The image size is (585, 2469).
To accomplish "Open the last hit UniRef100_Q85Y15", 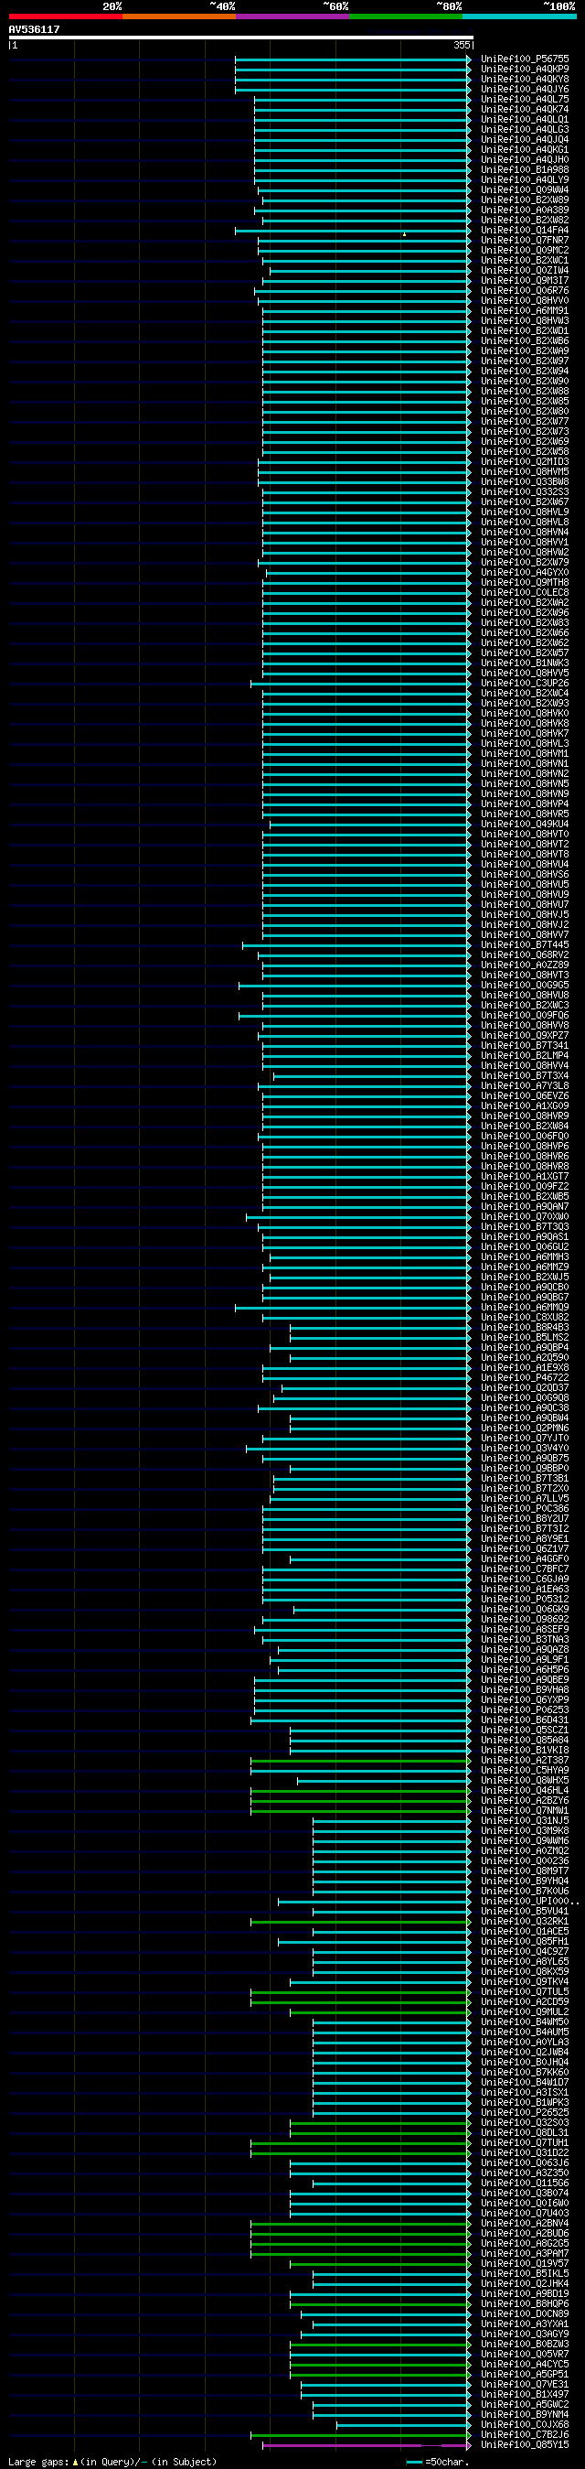I will click(525, 2445).
